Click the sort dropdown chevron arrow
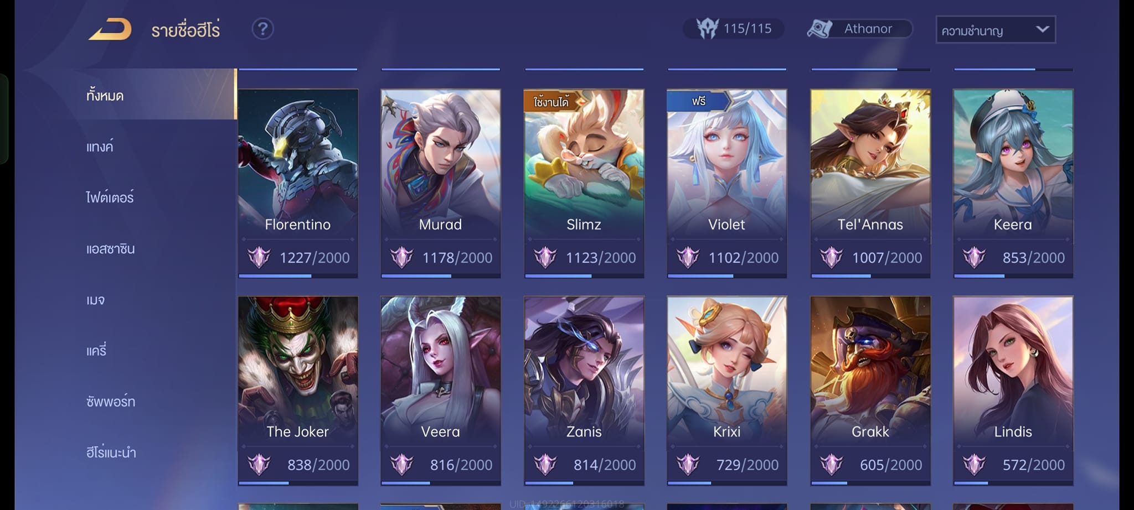The height and width of the screenshot is (510, 1134). 1042,29
